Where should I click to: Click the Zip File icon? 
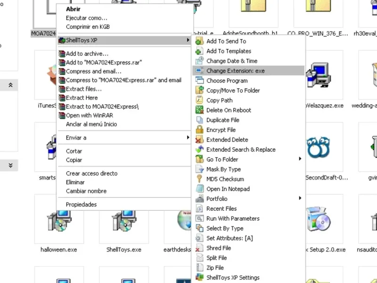point(199,267)
